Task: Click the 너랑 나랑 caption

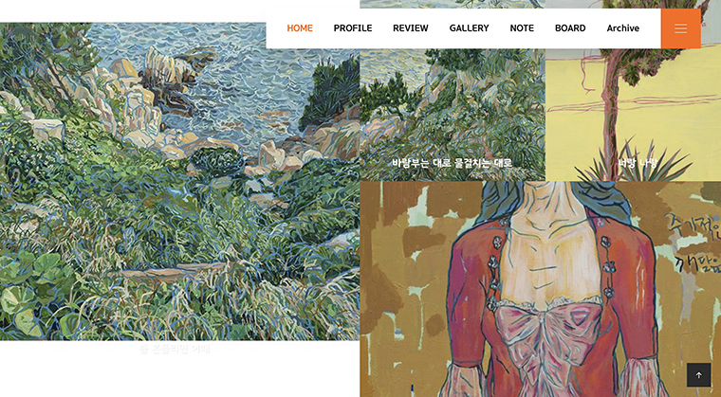Action: [x=638, y=163]
